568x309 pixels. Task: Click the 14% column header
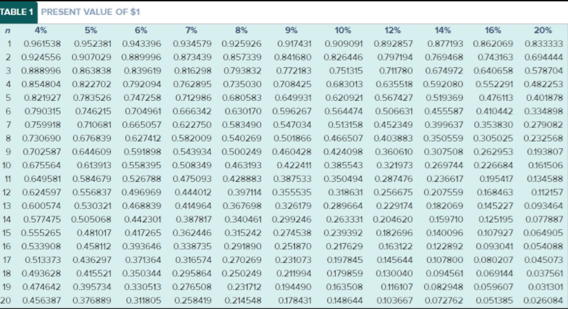443,30
